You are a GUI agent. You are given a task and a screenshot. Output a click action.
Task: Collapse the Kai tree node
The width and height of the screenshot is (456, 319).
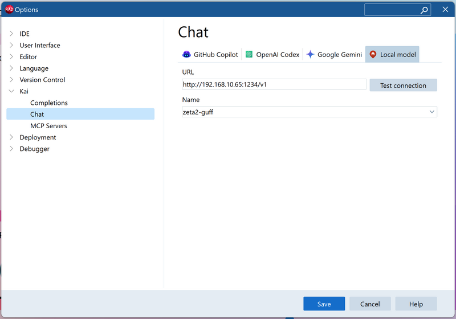tap(11, 91)
